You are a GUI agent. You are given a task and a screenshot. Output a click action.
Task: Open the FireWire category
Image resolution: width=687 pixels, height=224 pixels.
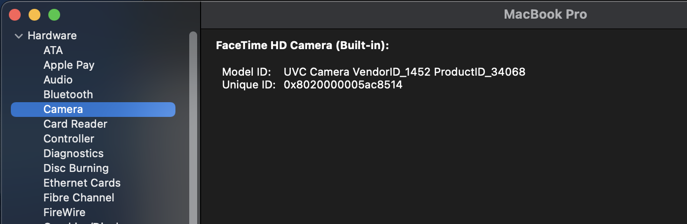65,212
